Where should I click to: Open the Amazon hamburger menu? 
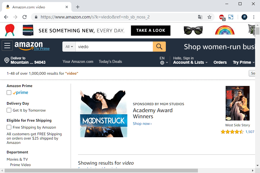point(7,46)
